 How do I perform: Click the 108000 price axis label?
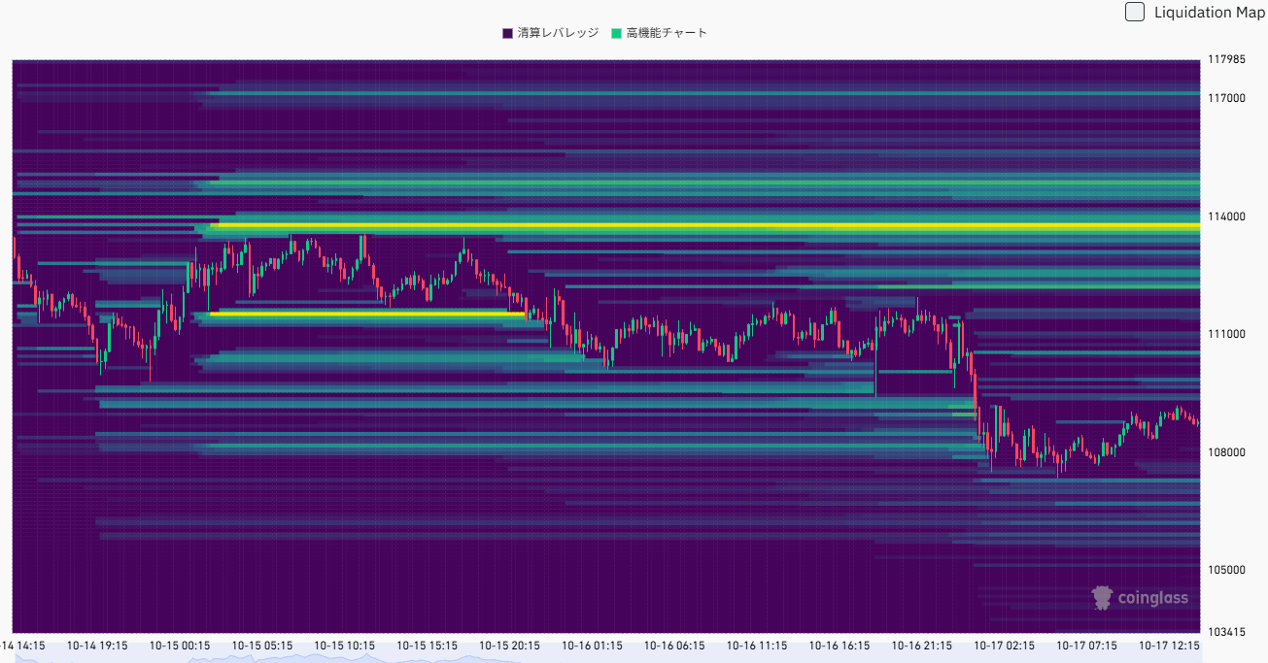(x=1226, y=452)
